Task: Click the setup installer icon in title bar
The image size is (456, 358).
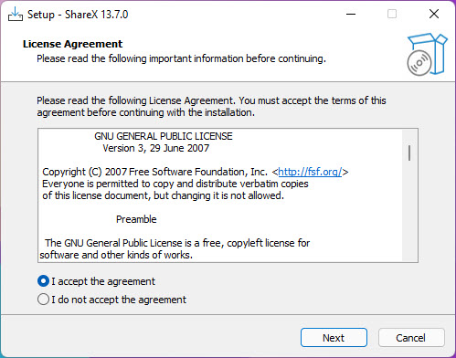Action: point(16,14)
